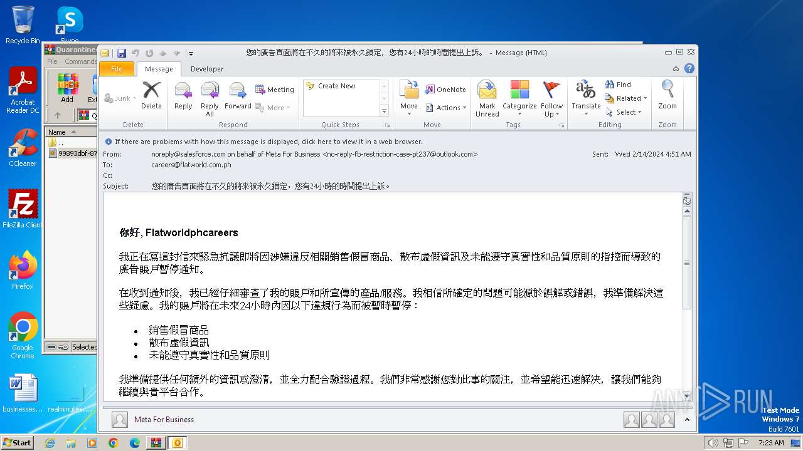Open Outlook Help question mark icon

[689, 69]
